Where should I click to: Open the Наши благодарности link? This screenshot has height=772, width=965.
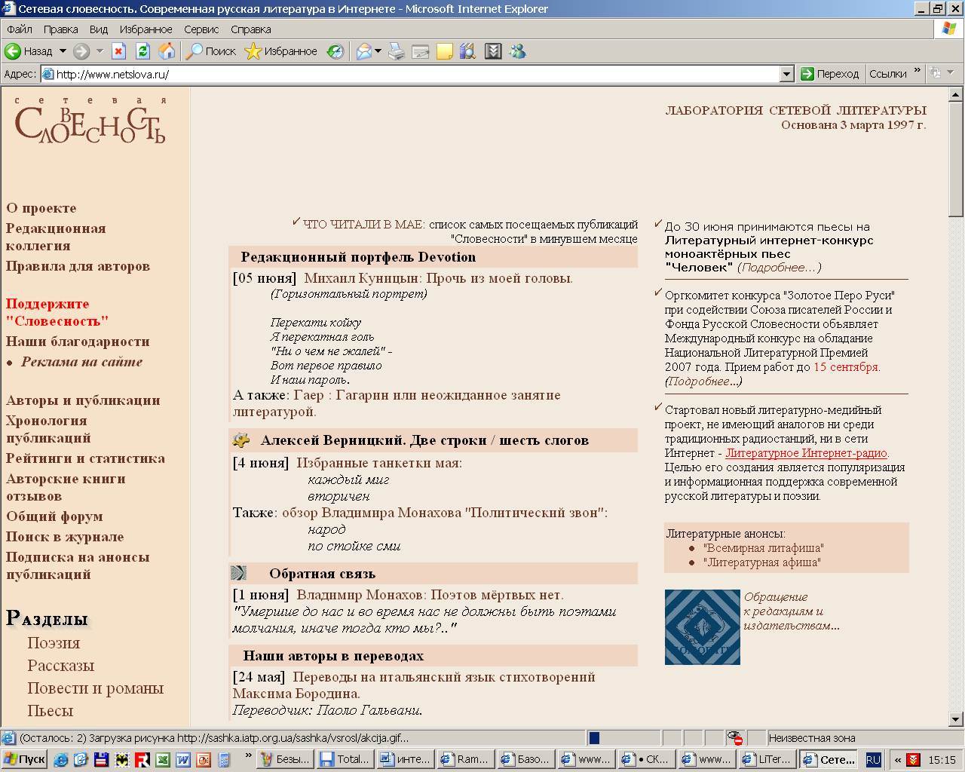78,342
